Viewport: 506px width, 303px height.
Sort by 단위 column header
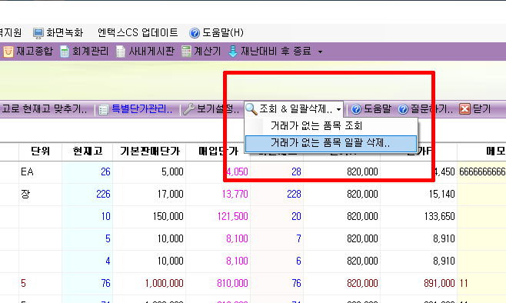click(x=40, y=151)
